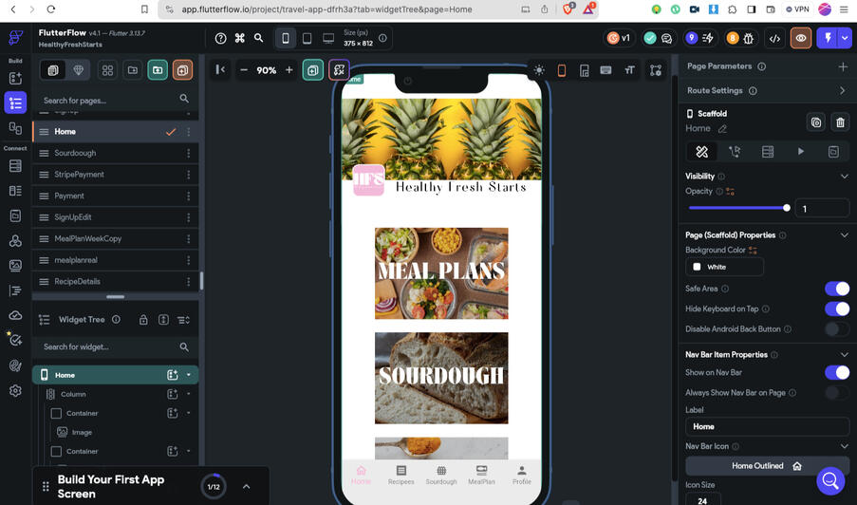Image resolution: width=857 pixels, height=505 pixels.
Task: Collapse the Visibility section chevron
Action: click(x=844, y=177)
